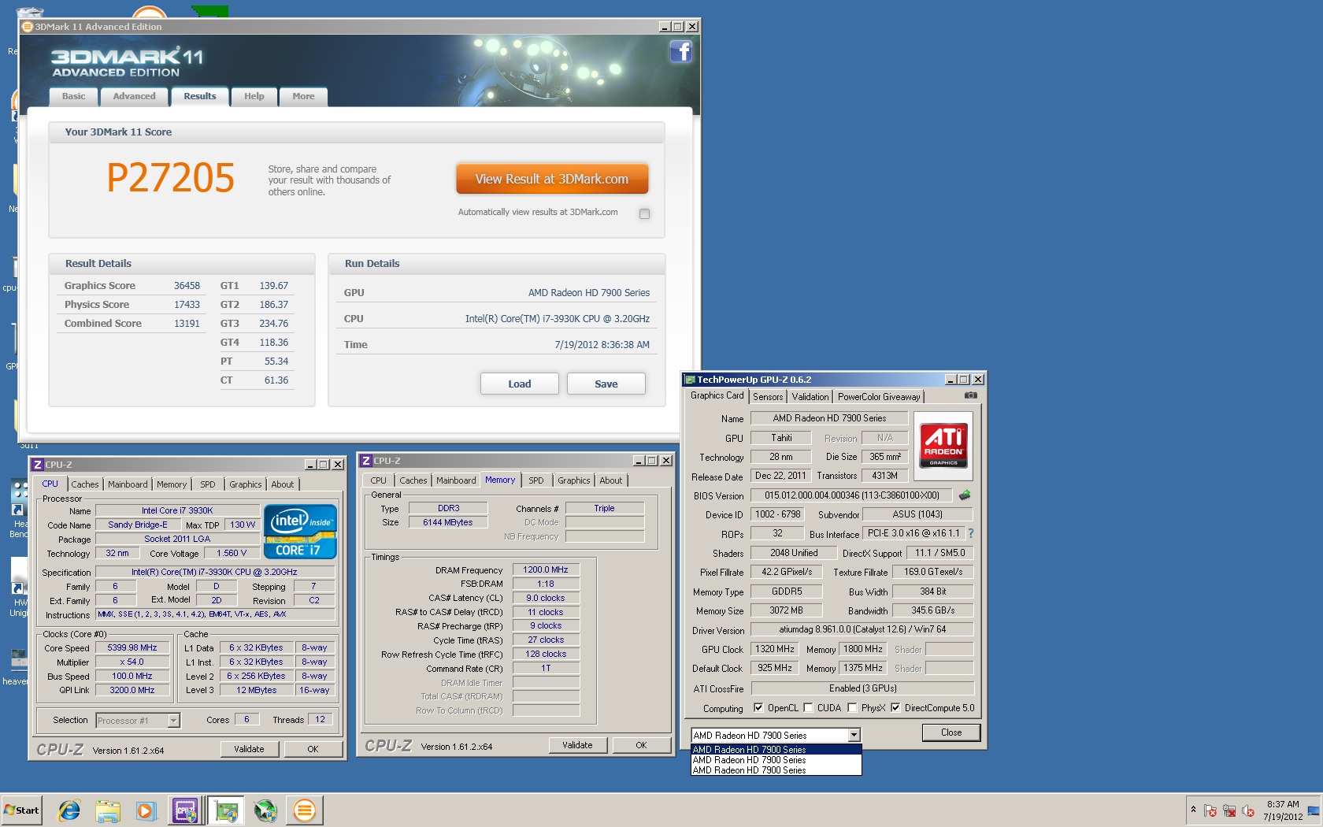Image resolution: width=1323 pixels, height=827 pixels.
Task: Switch to CPU-Z via its taskbar icon
Action: 185,810
